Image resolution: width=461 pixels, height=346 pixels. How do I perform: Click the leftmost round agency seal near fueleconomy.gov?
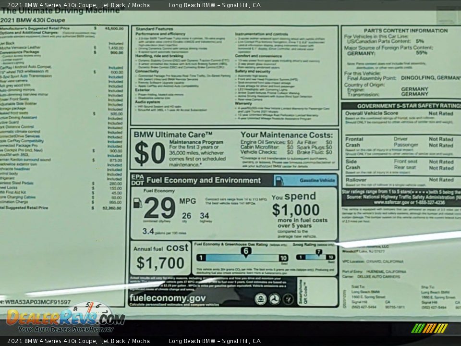[x=260, y=299]
